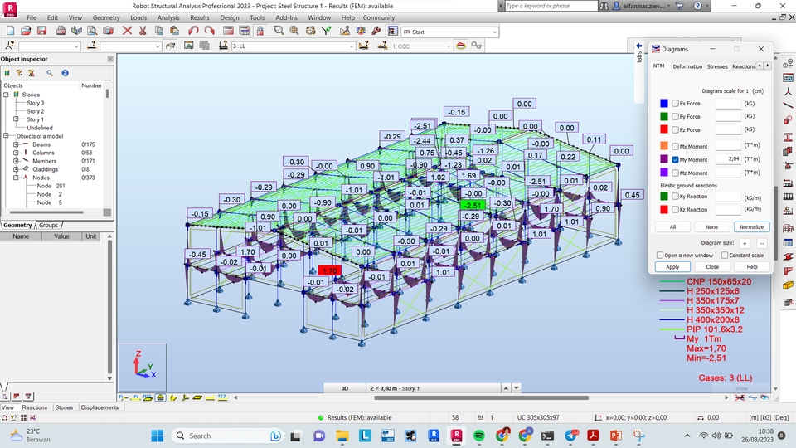Check the Constant scale option
The height and width of the screenshot is (448, 796).
pyautogui.click(x=725, y=255)
